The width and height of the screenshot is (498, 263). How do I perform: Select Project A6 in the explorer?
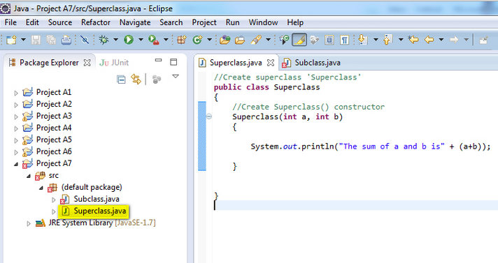pos(54,151)
